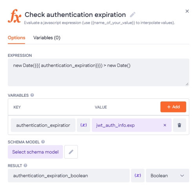Open the Variables (0) tab
196x185 pixels.
47,38
